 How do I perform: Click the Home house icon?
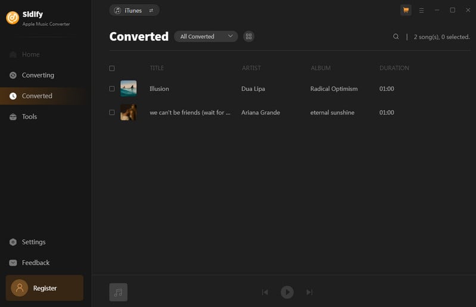pos(13,54)
